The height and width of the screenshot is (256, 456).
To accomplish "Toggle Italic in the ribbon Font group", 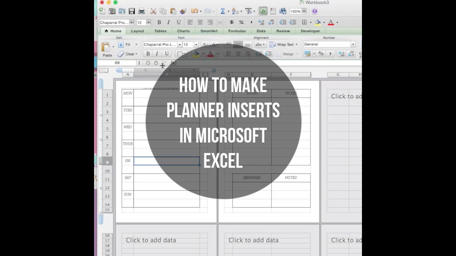I will point(157,54).
